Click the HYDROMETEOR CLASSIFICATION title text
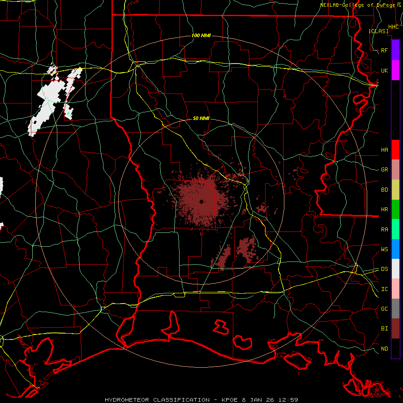Viewport: 403px width, 403px height. click(x=157, y=400)
